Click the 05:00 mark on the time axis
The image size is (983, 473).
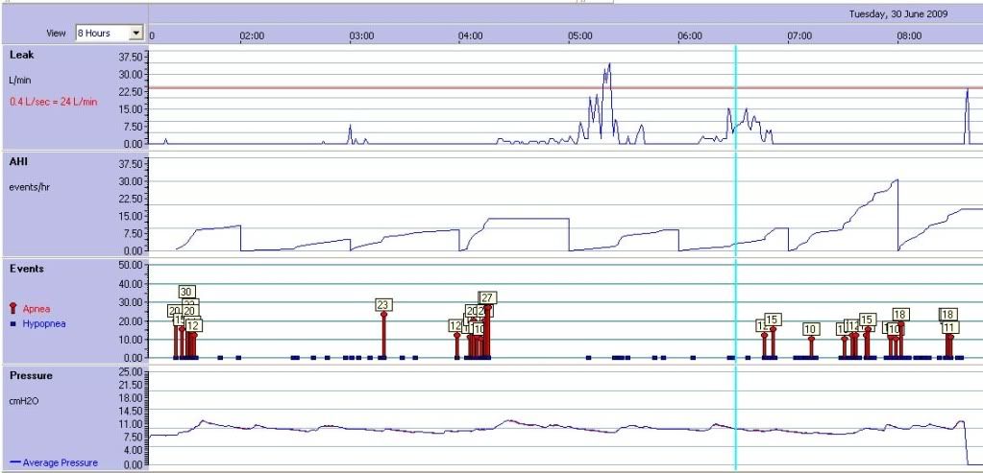point(580,35)
